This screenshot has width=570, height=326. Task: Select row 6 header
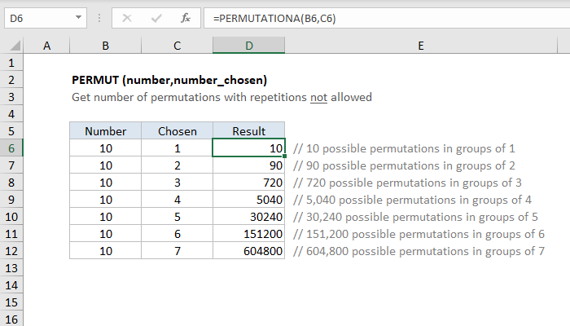pos(11,148)
